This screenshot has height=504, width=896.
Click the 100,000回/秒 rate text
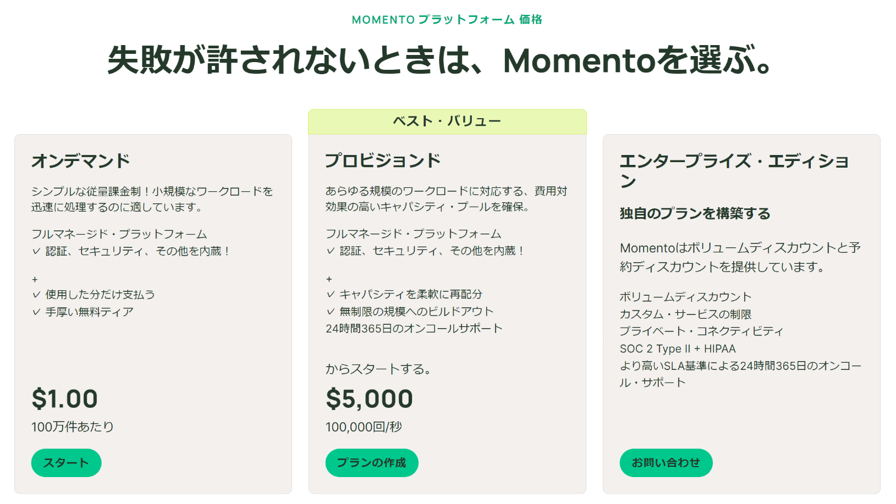[364, 427]
